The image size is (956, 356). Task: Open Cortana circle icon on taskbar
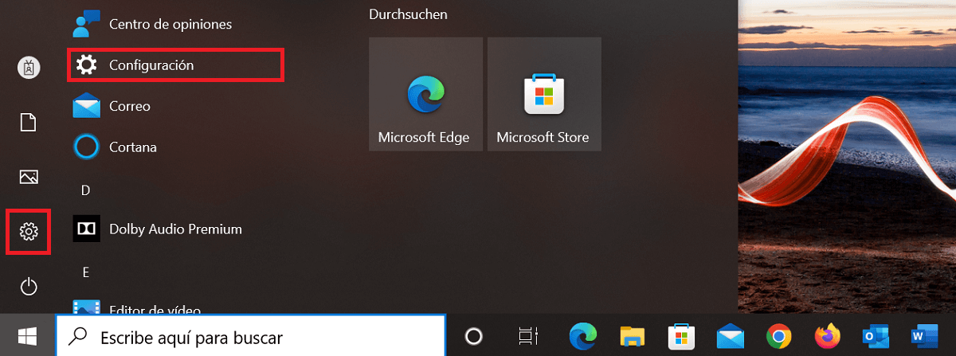coord(474,336)
